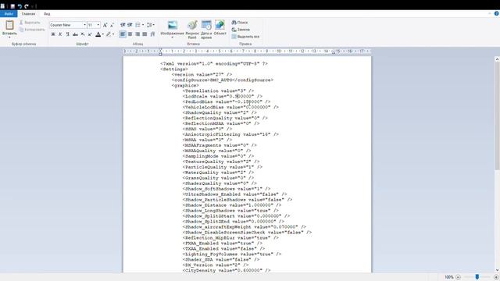Justify text alignment

145,34
